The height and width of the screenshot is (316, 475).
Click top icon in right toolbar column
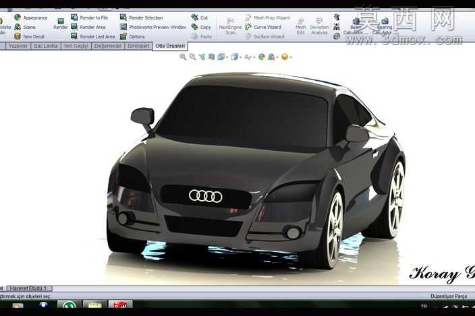[x=337, y=18]
